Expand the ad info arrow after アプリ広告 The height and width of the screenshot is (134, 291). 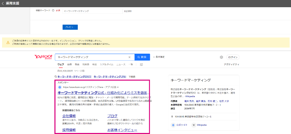pyautogui.click(x=118, y=87)
